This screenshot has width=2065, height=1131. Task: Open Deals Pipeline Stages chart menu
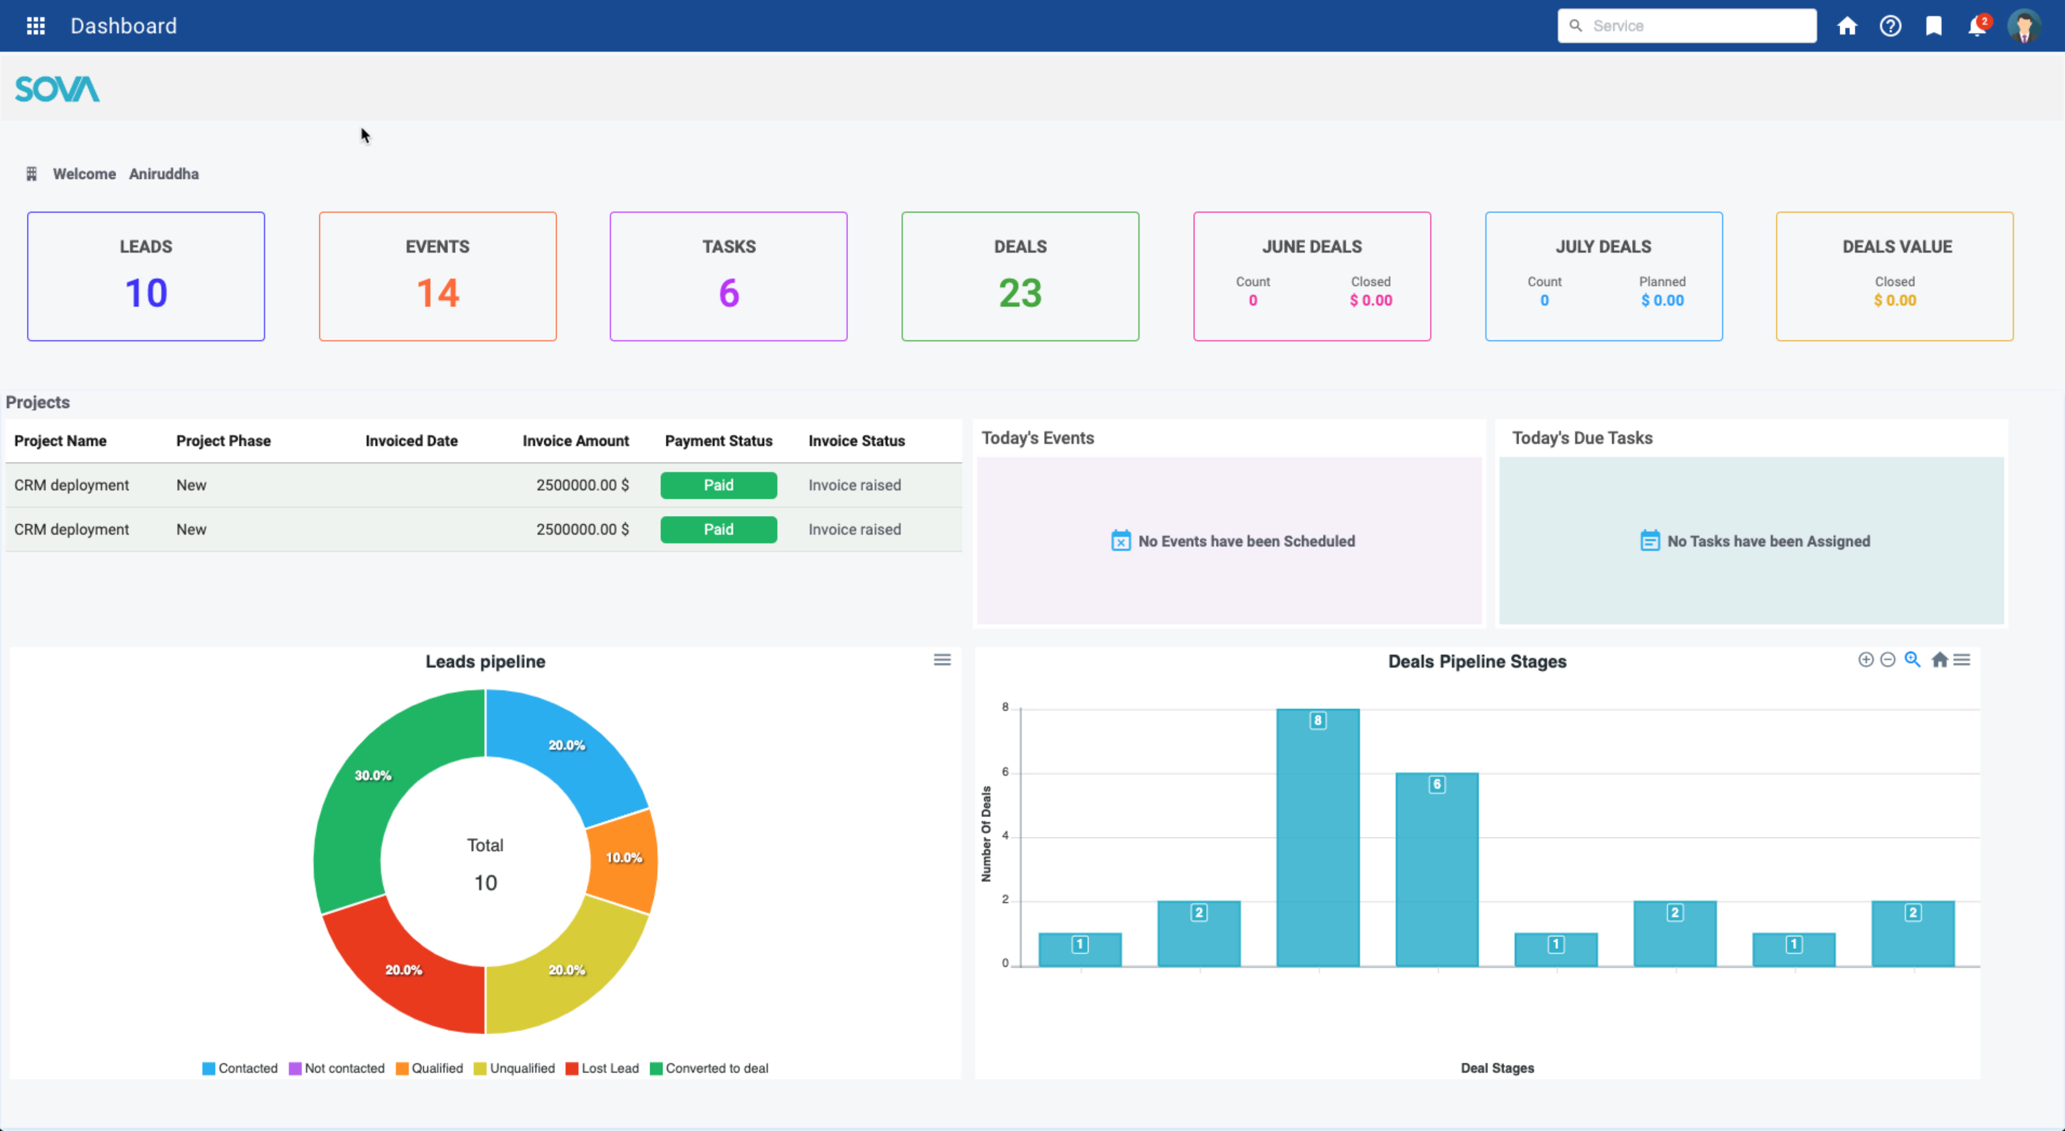(1962, 660)
